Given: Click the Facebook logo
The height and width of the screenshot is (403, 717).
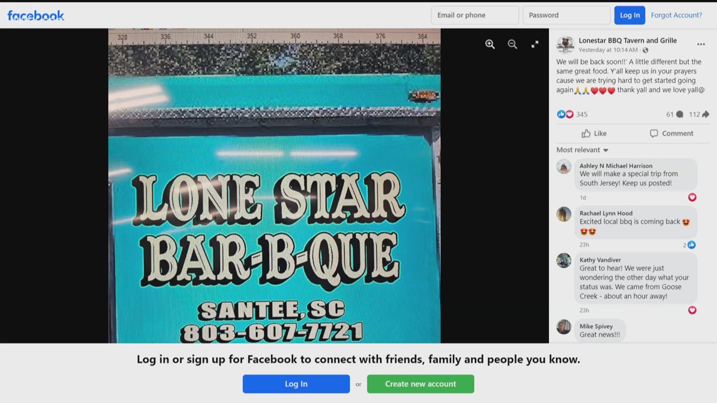Looking at the screenshot, I should (35, 15).
